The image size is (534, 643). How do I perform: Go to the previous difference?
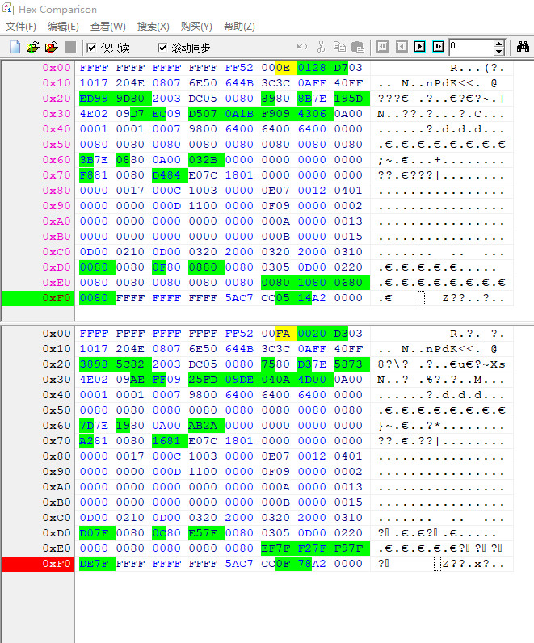402,47
